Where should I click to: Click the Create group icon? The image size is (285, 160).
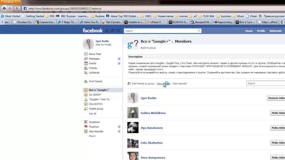[86, 108]
